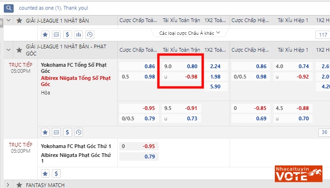Click the list icon in the toolbar with the 36 count
The width and height of the screenshot is (330, 188).
(x=56, y=133)
